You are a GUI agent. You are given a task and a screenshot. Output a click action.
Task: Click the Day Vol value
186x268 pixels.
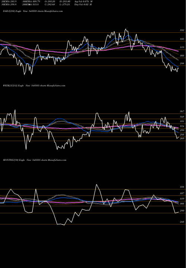click(x=83, y=4)
